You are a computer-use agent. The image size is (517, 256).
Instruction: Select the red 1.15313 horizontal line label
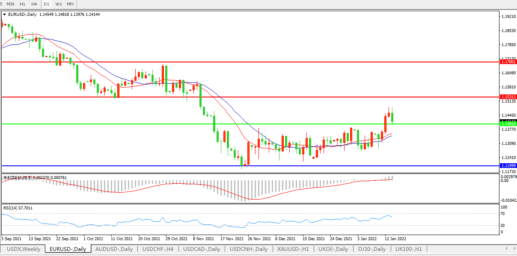tap(507, 97)
